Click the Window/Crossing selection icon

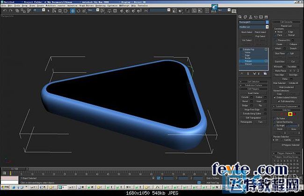(x=66, y=11)
